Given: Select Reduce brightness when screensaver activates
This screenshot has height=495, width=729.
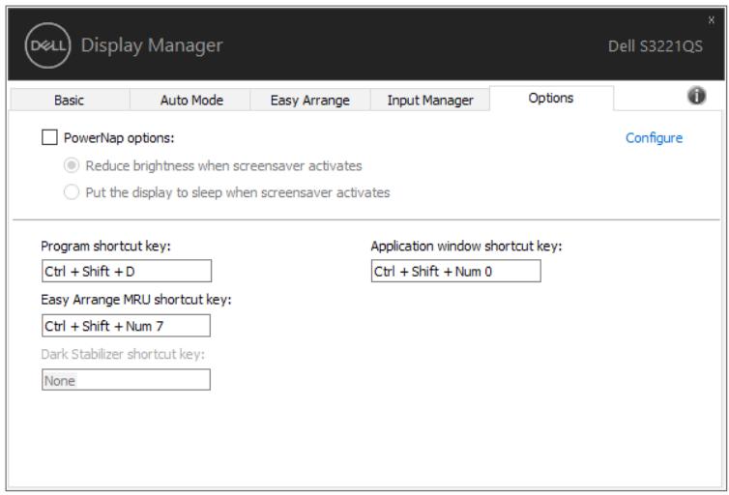Looking at the screenshot, I should click(x=72, y=165).
